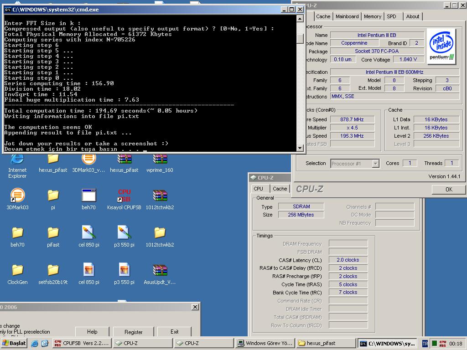Click the CPUFSB tray icon
The image size is (467, 350).
(443, 344)
